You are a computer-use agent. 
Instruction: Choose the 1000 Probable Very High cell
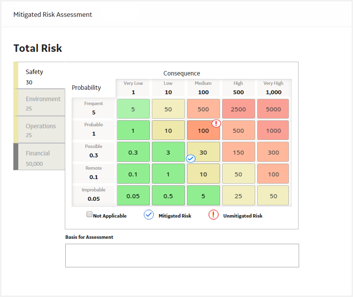pos(273,130)
